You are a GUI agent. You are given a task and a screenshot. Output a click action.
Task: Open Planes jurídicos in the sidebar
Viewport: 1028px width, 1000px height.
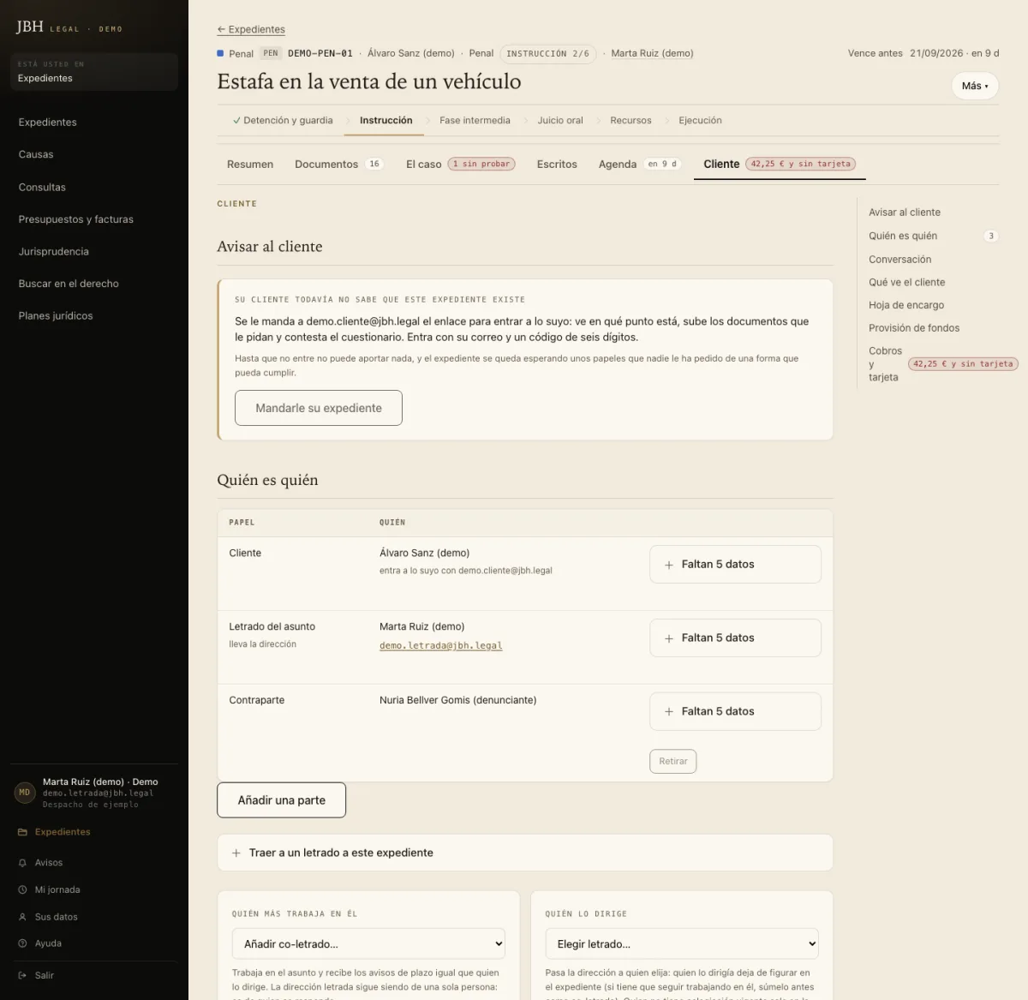click(x=56, y=315)
